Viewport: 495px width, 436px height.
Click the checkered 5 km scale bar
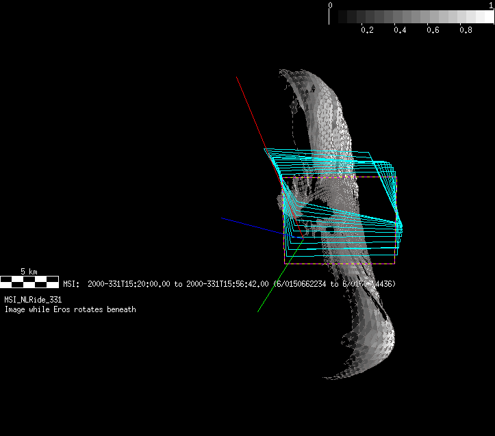point(29,281)
